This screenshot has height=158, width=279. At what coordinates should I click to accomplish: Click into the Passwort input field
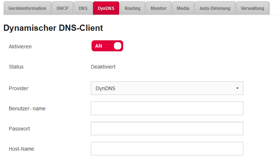[x=167, y=129]
